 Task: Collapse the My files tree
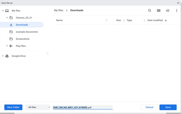click(x=3, y=11)
